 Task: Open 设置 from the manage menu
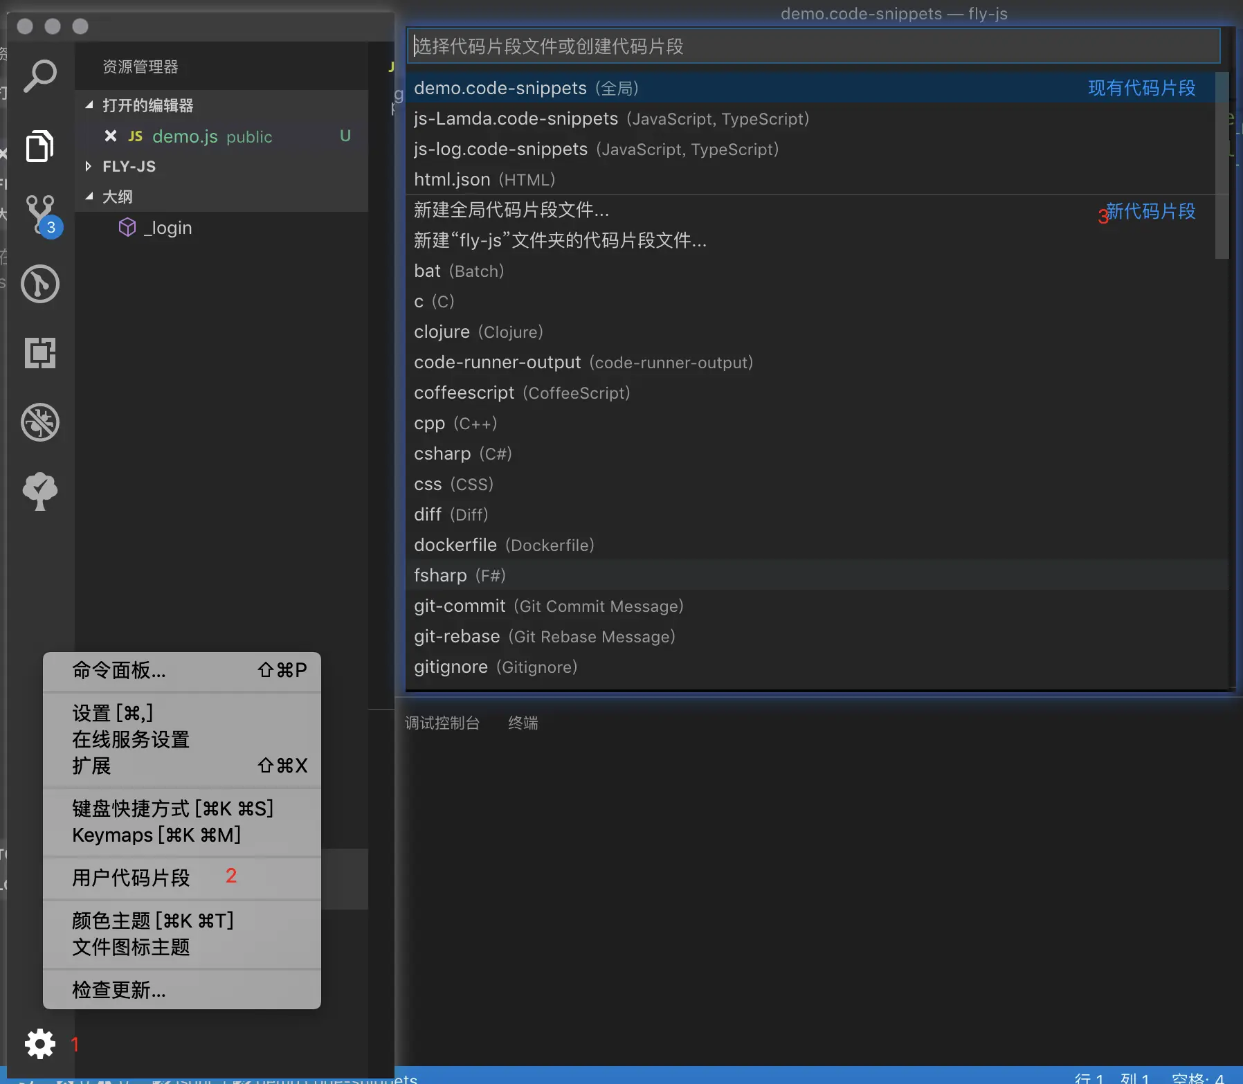(x=182, y=713)
